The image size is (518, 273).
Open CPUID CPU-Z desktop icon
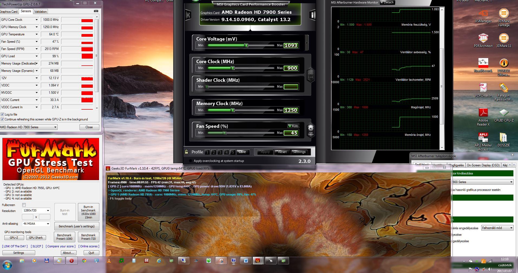504,115
